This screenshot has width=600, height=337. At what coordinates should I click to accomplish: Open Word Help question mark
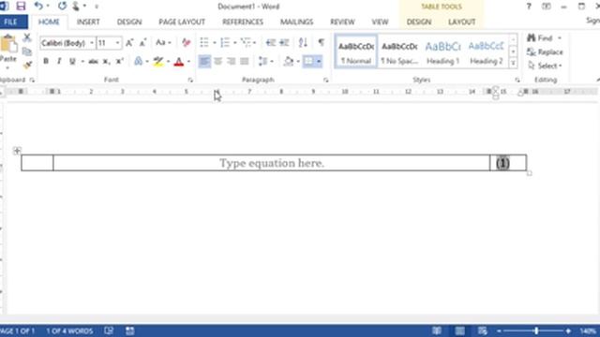point(529,7)
